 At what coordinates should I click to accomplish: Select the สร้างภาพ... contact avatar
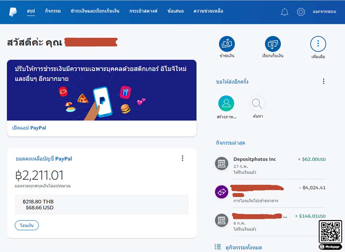click(226, 103)
